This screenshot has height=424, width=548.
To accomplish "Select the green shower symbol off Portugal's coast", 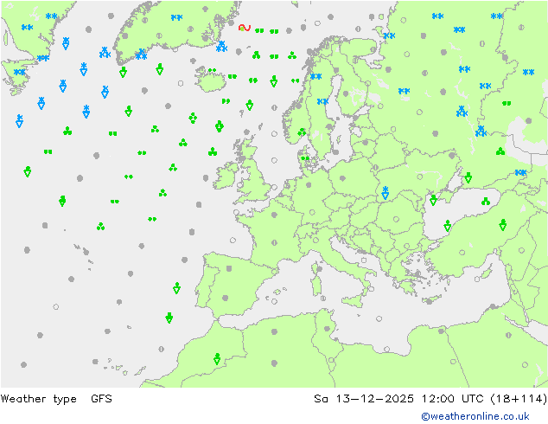I will (177, 288).
